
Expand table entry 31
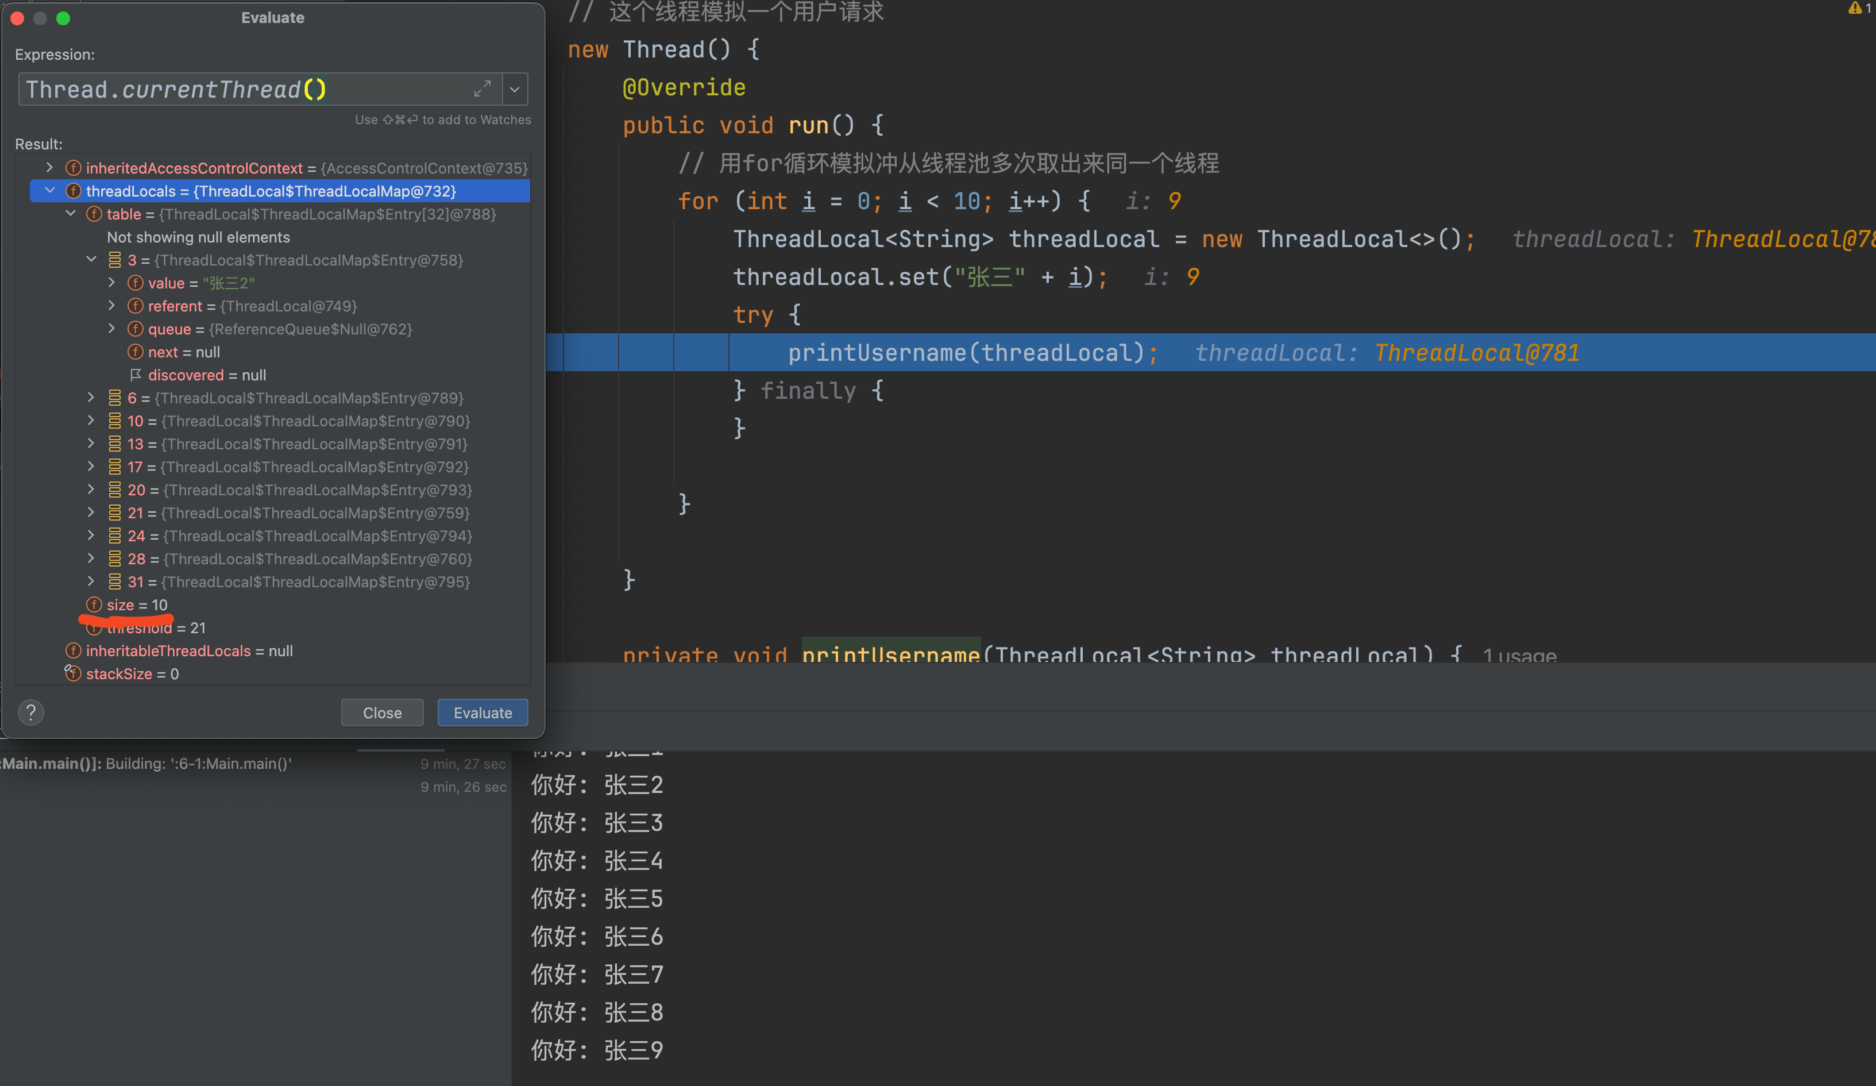click(x=91, y=581)
